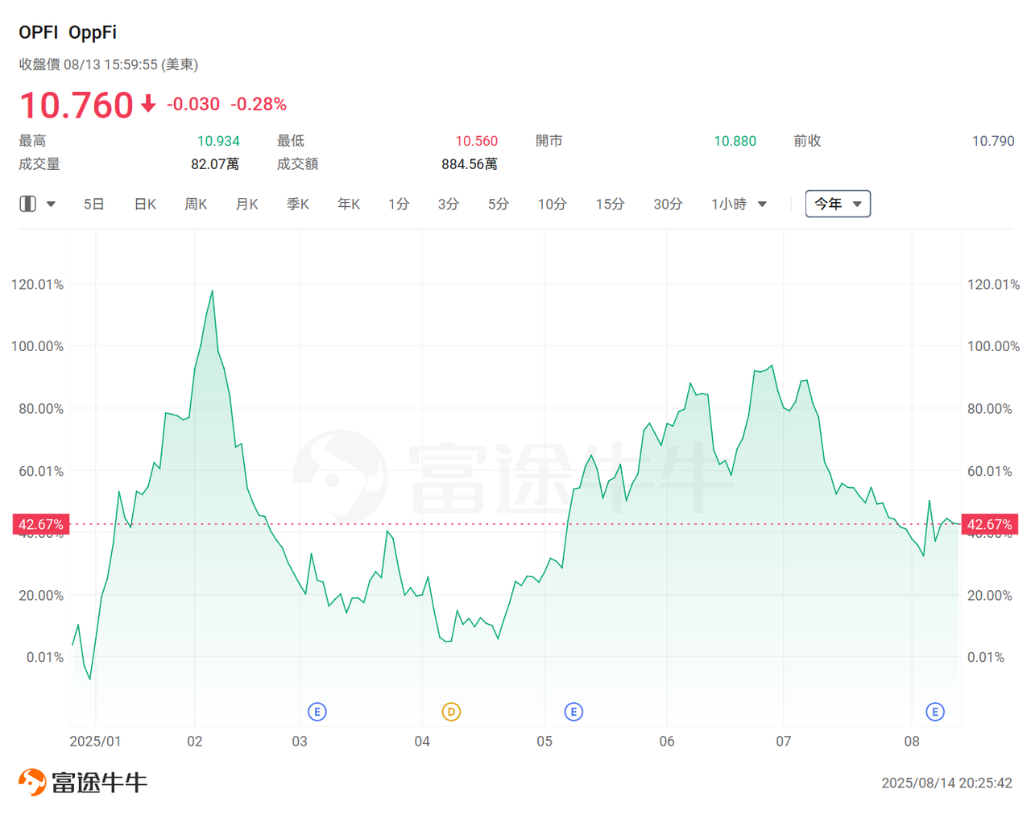The width and height of the screenshot is (1031, 814).
Task: Open the chart type dropdown arrow
Action: click(50, 204)
